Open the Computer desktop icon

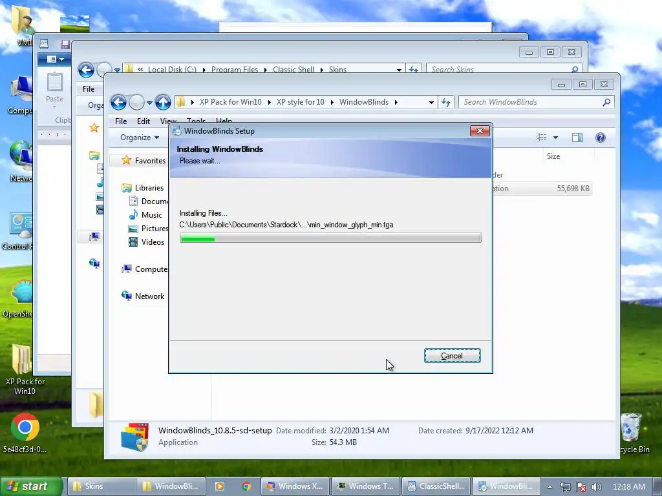pyautogui.click(x=20, y=95)
